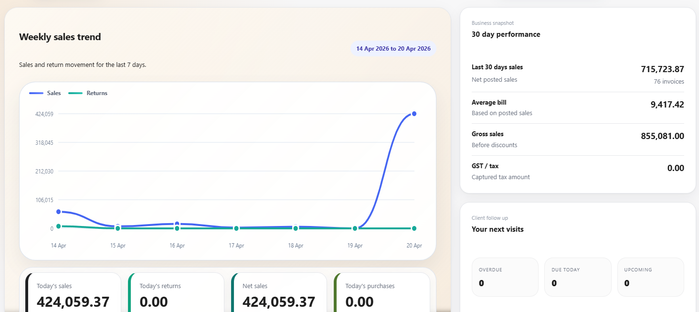
Task: Click the Client follow up caption
Action: 490,218
